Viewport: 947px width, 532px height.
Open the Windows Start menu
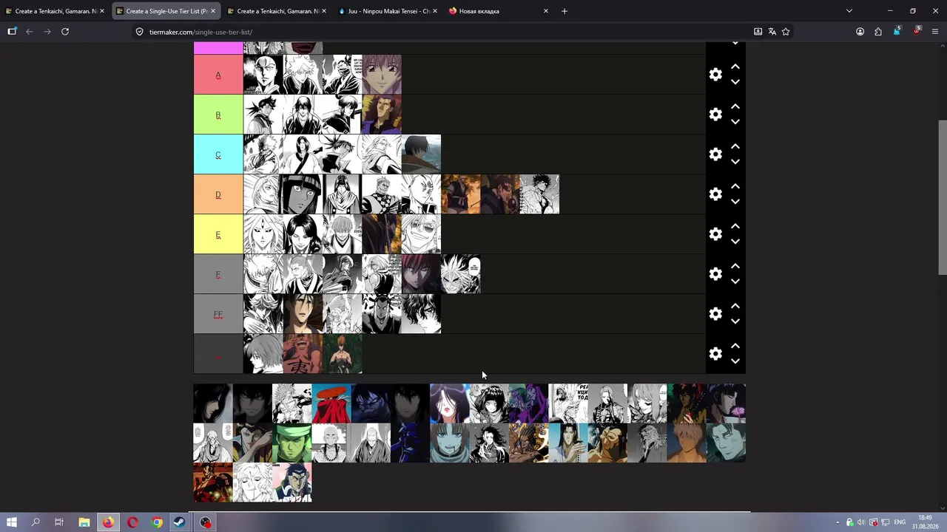pos(12,522)
